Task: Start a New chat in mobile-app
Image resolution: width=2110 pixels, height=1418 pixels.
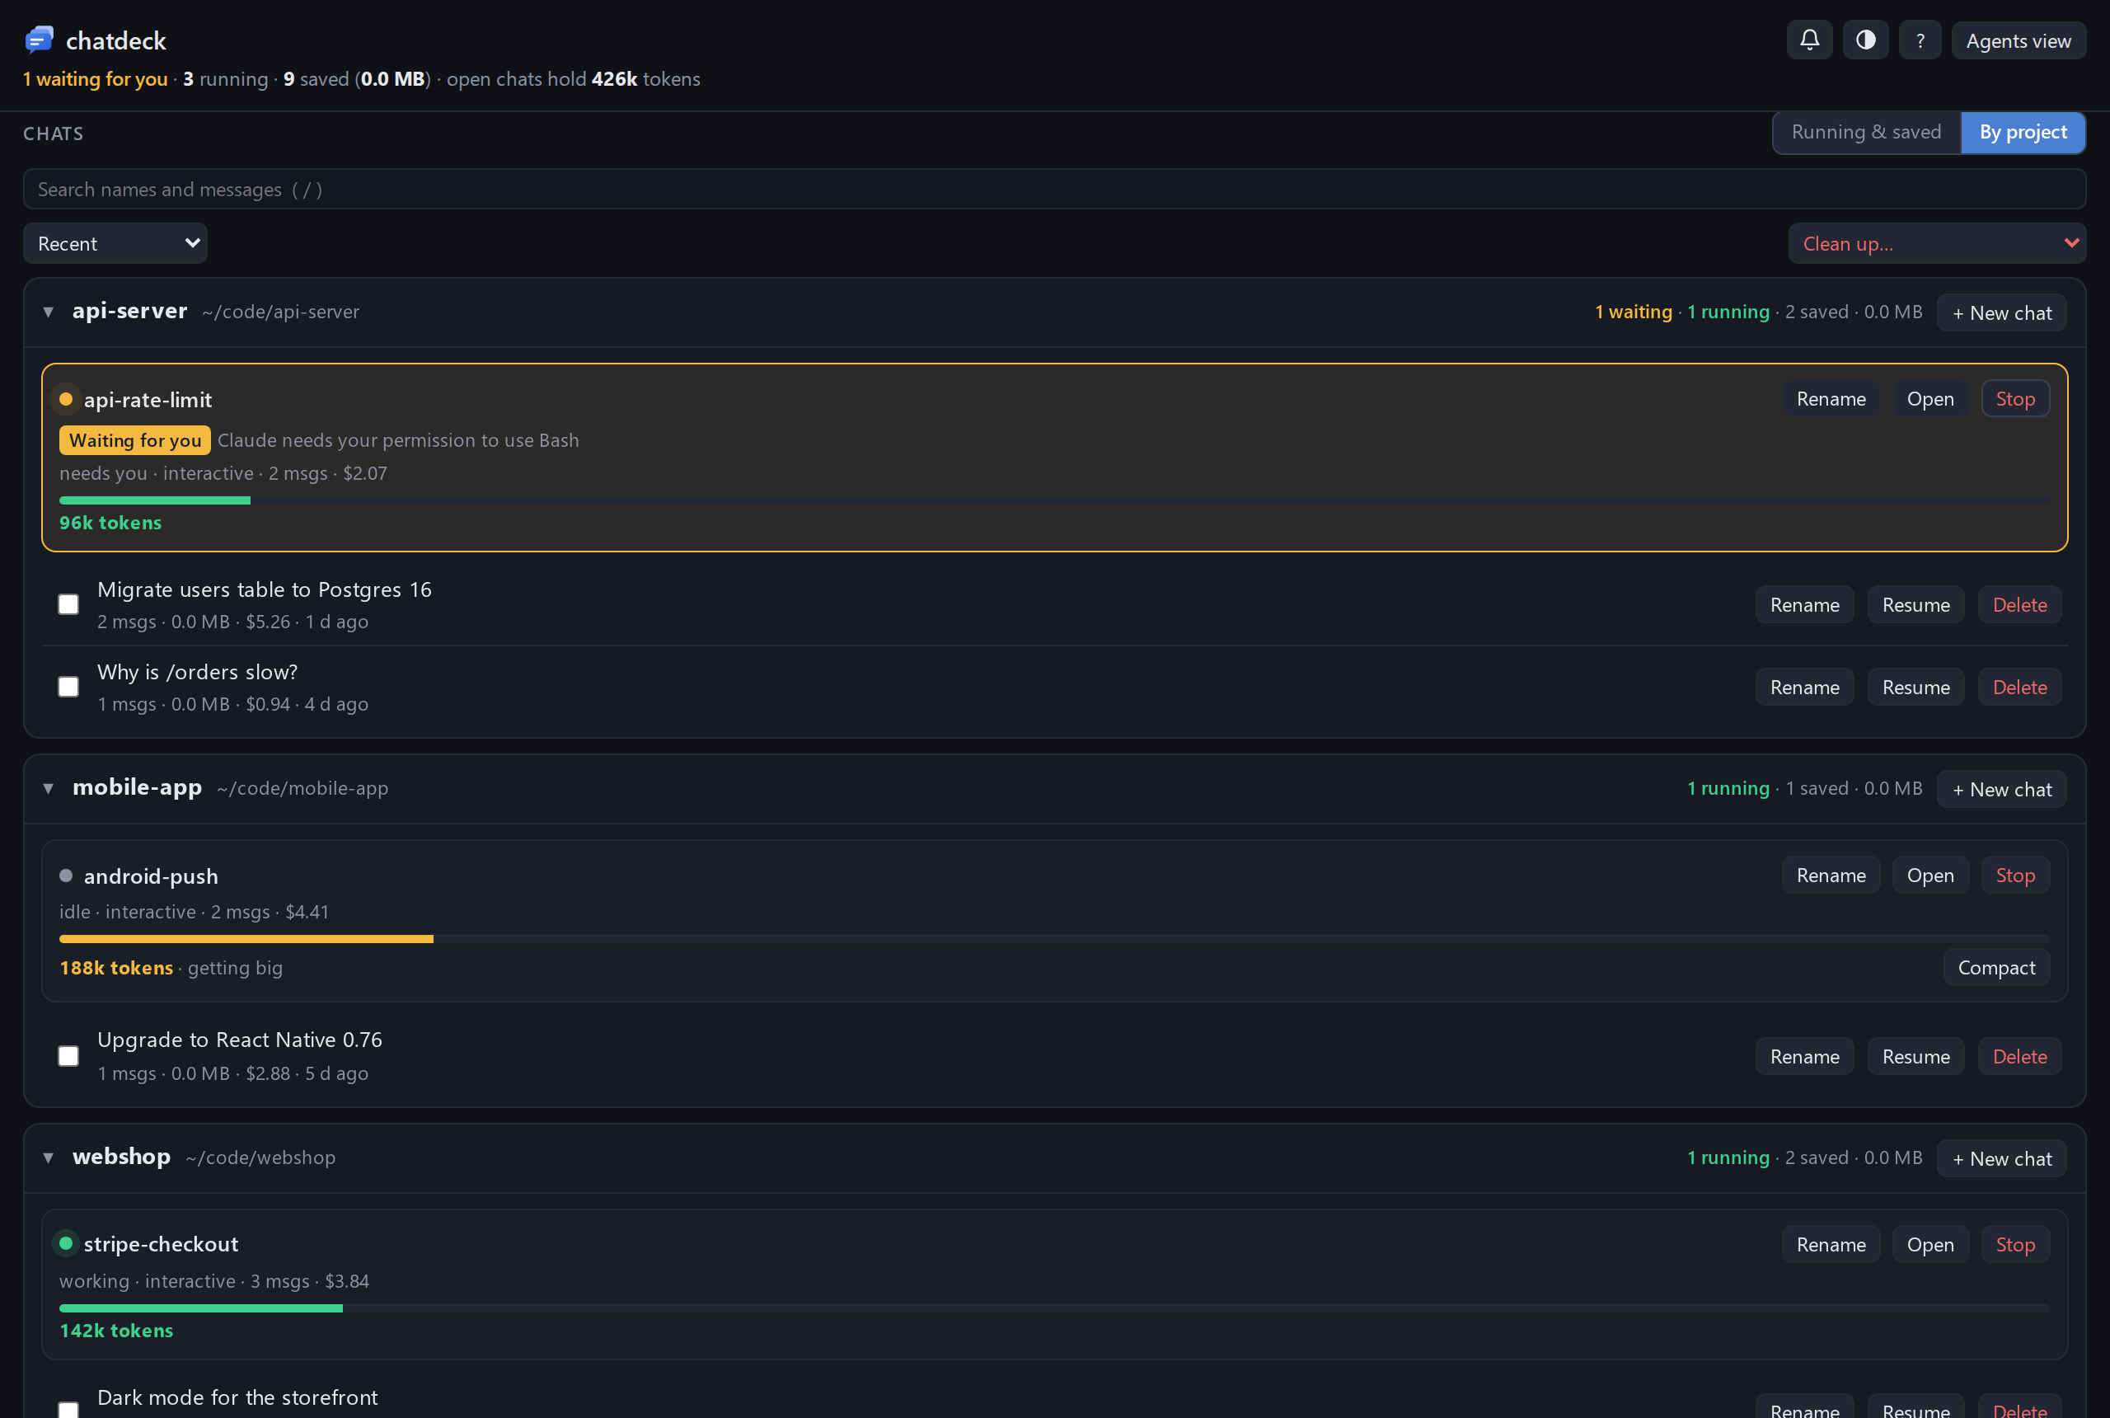Action: click(2001, 790)
